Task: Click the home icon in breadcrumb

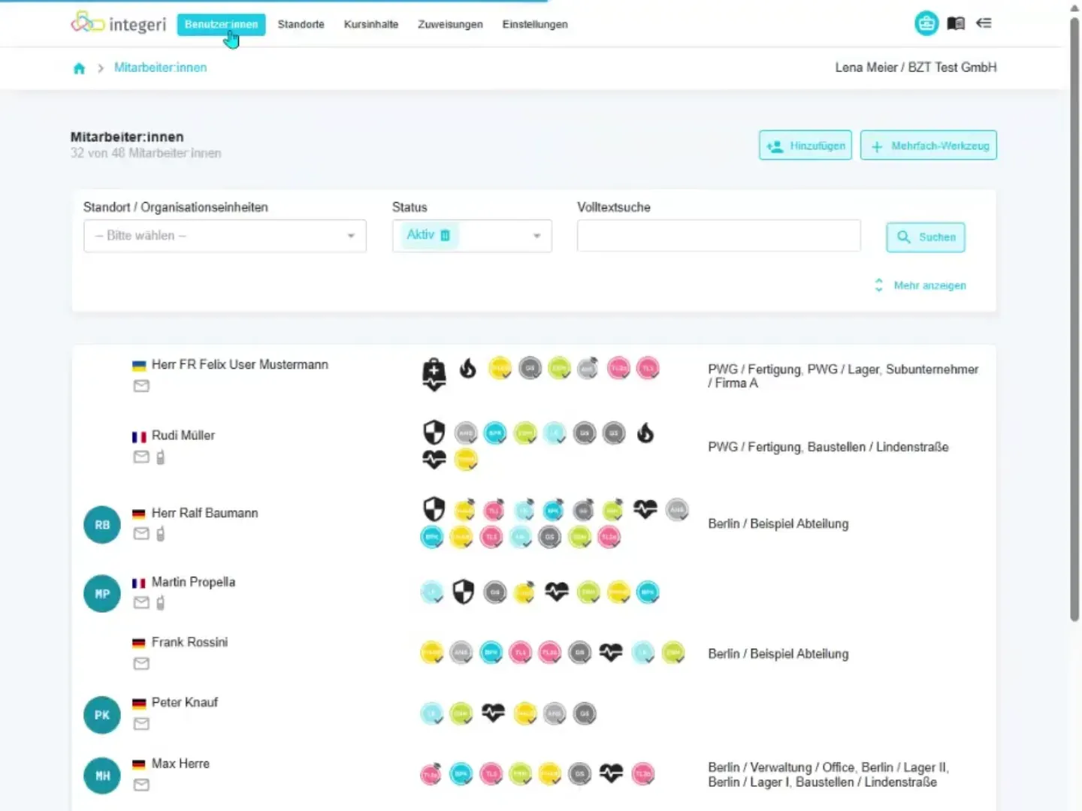Action: click(x=79, y=68)
